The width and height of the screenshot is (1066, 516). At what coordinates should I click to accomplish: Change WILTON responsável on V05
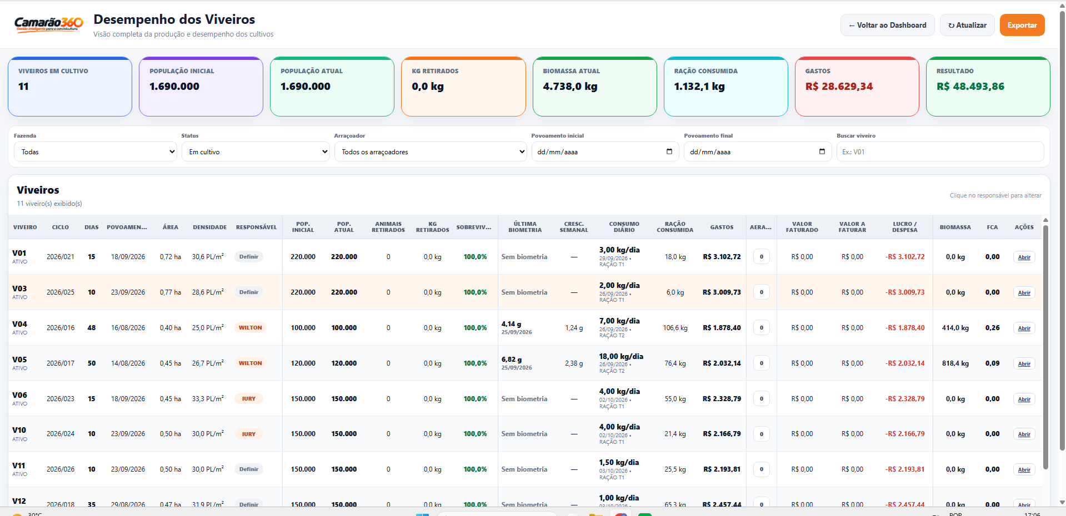[x=250, y=363]
